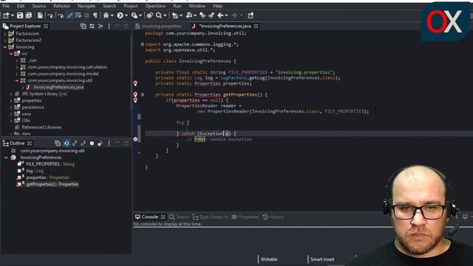
Task: Click the error marker beside getProperties() line
Action: tap(135, 95)
